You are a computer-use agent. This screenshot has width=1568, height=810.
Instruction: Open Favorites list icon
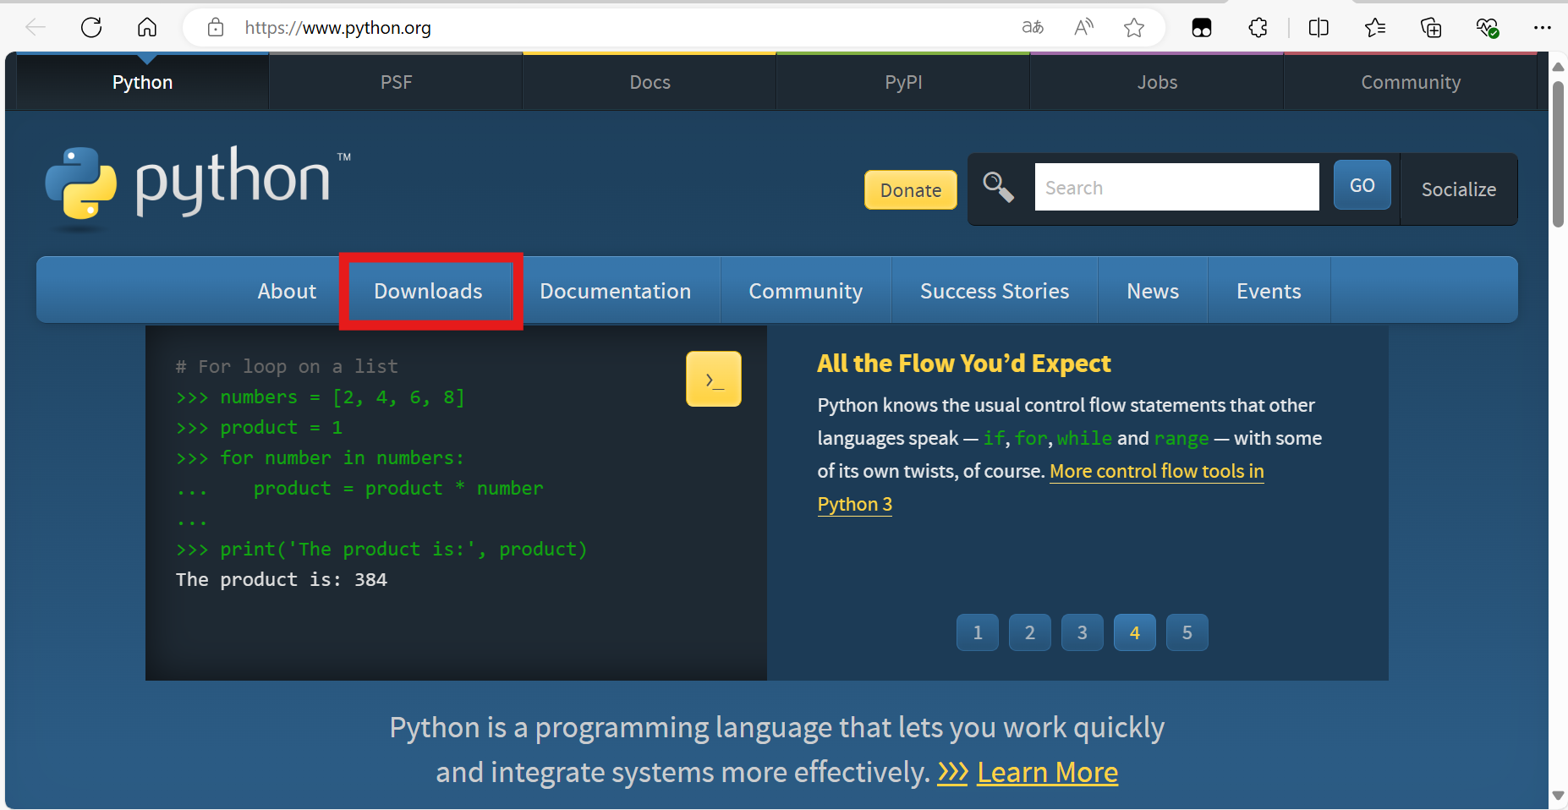pyautogui.click(x=1375, y=28)
